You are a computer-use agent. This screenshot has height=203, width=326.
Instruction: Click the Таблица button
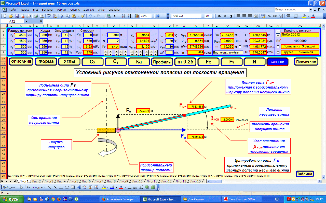click(305, 174)
